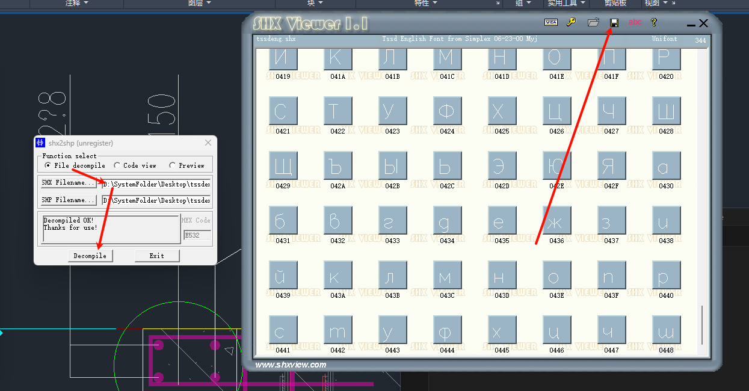Select the Preview radio button
This screenshot has width=749, height=391.
tap(173, 165)
